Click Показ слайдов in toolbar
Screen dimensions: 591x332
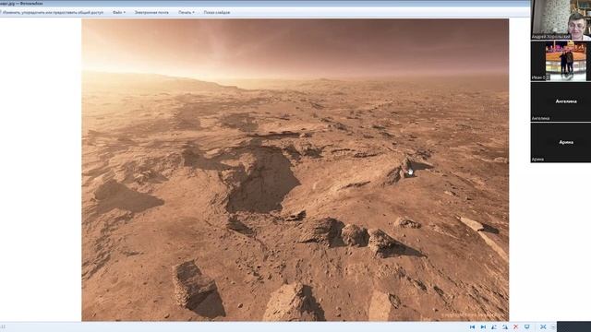(x=217, y=12)
